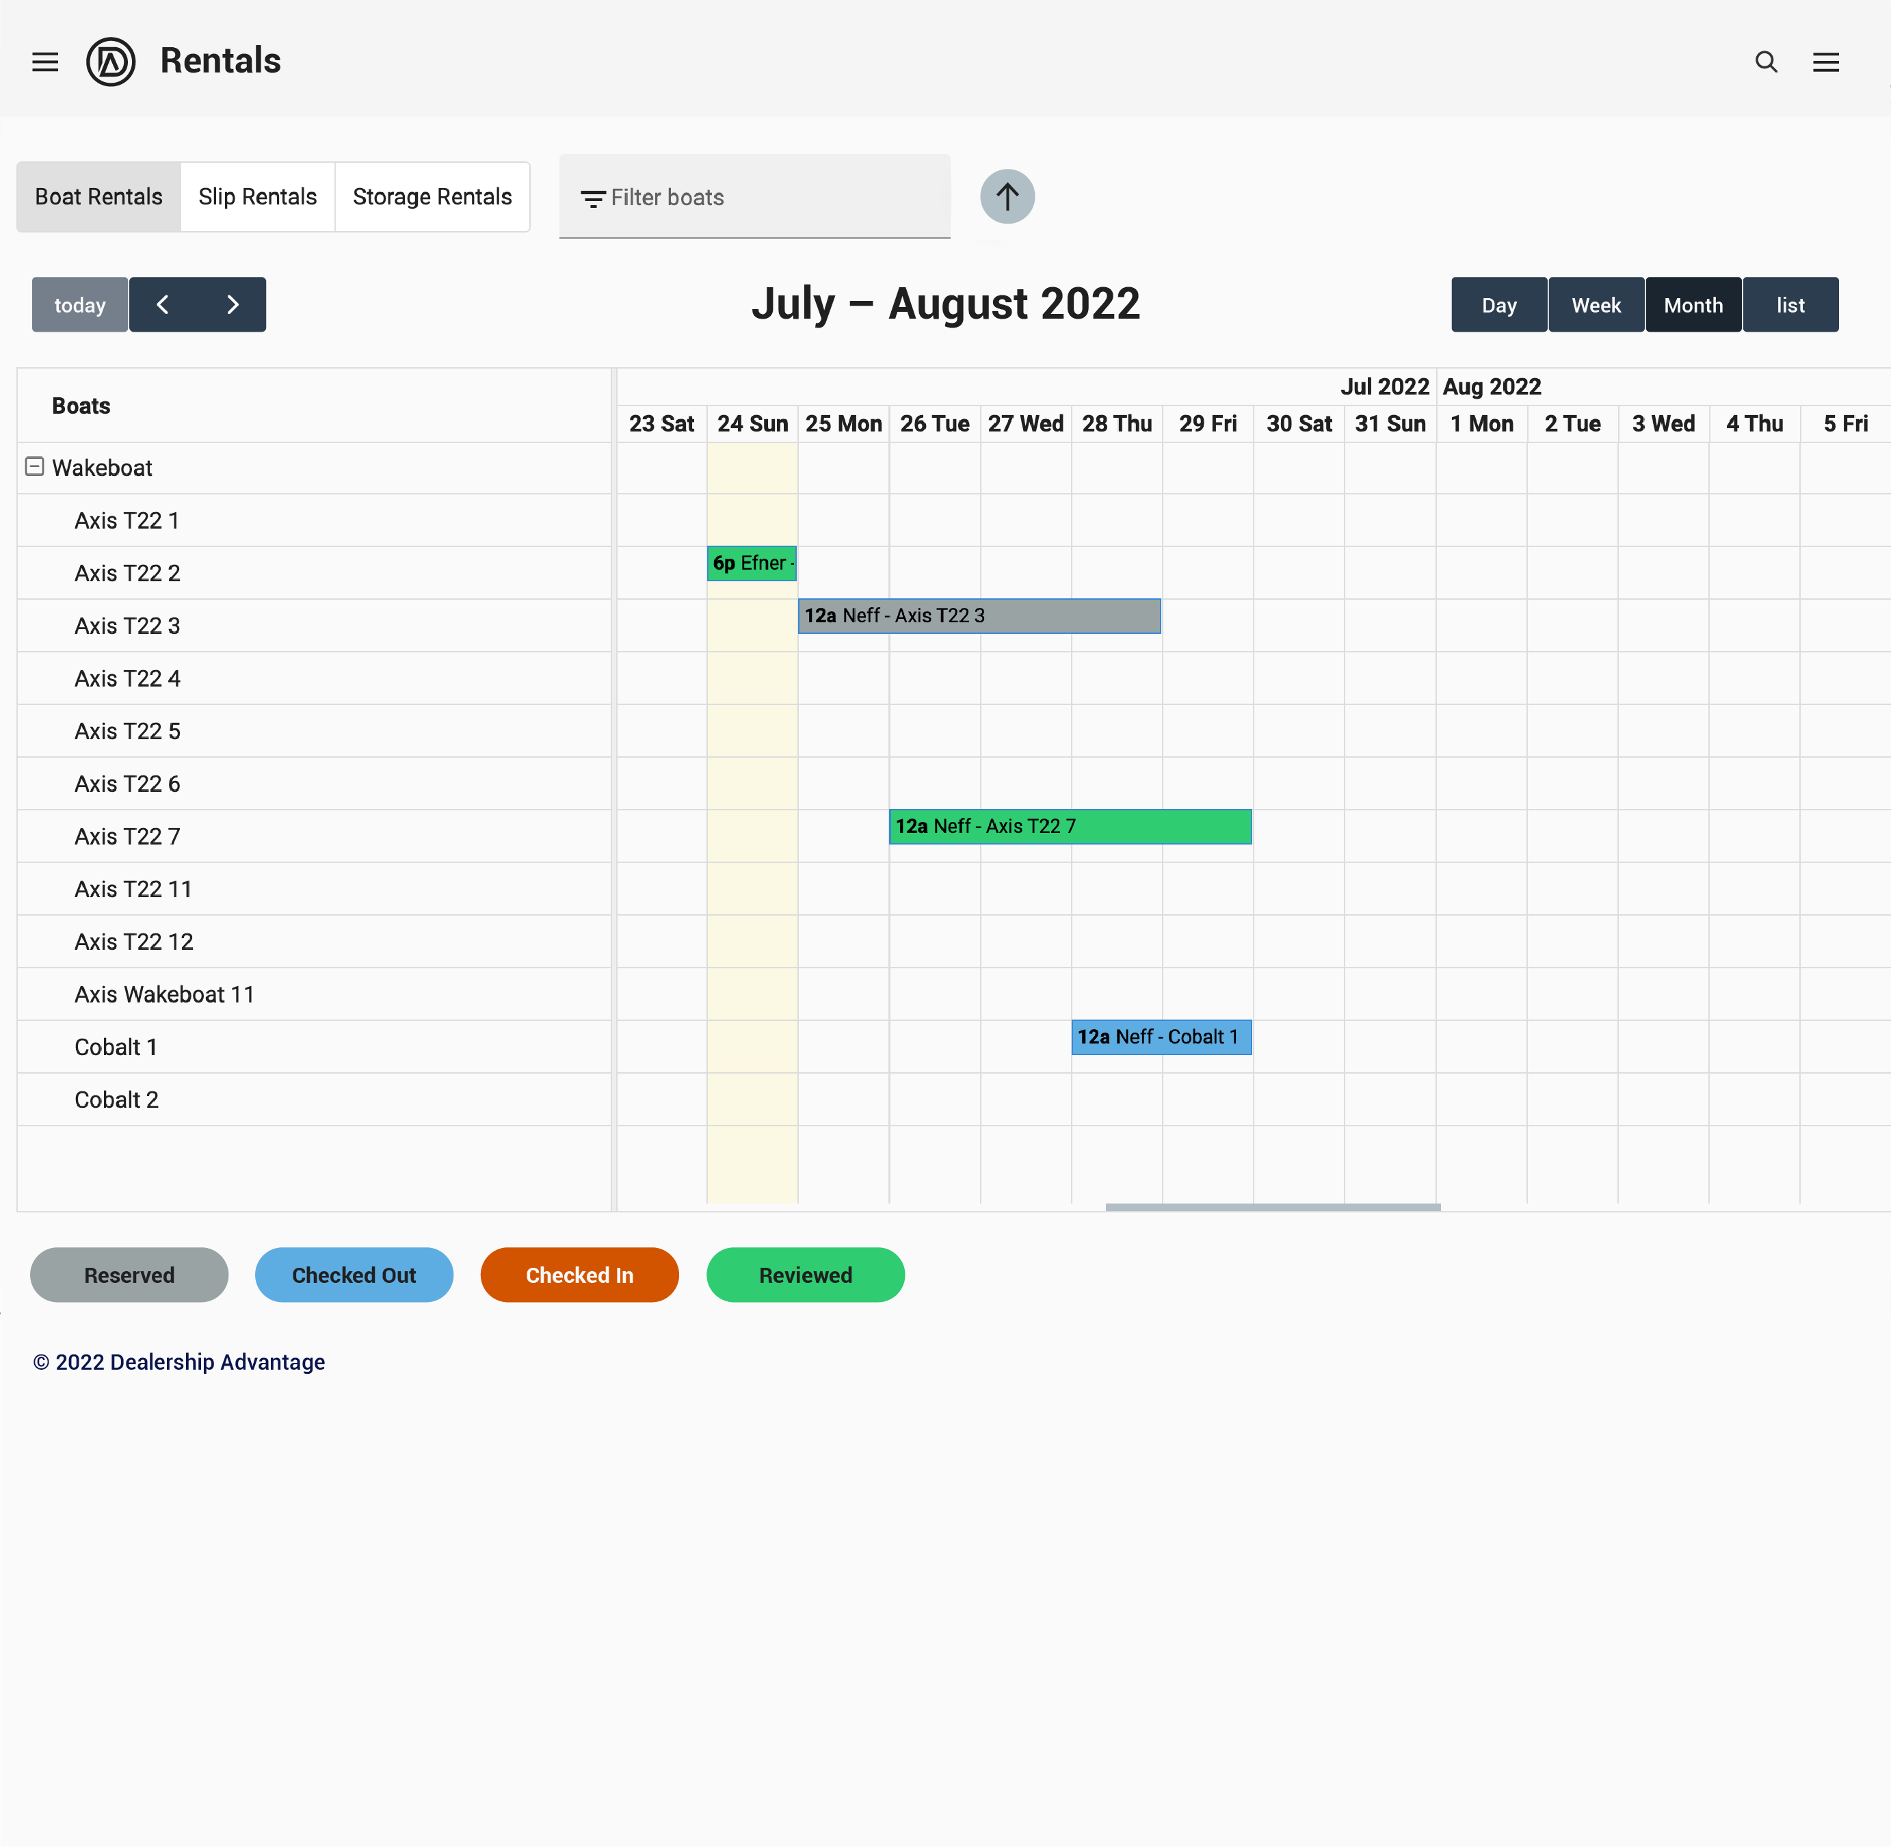
Task: Click the 31 Sun date header
Action: (x=1390, y=424)
